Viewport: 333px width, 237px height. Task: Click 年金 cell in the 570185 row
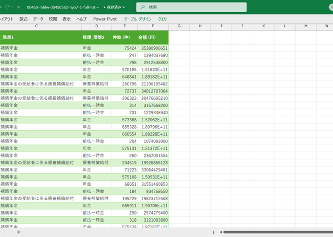pyautogui.click(x=97, y=70)
